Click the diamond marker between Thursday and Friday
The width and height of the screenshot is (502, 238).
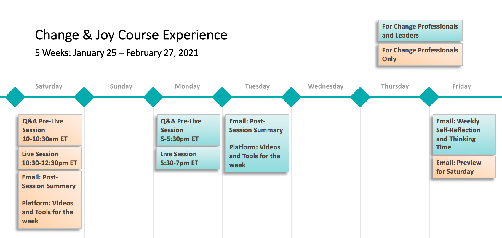[x=429, y=97]
